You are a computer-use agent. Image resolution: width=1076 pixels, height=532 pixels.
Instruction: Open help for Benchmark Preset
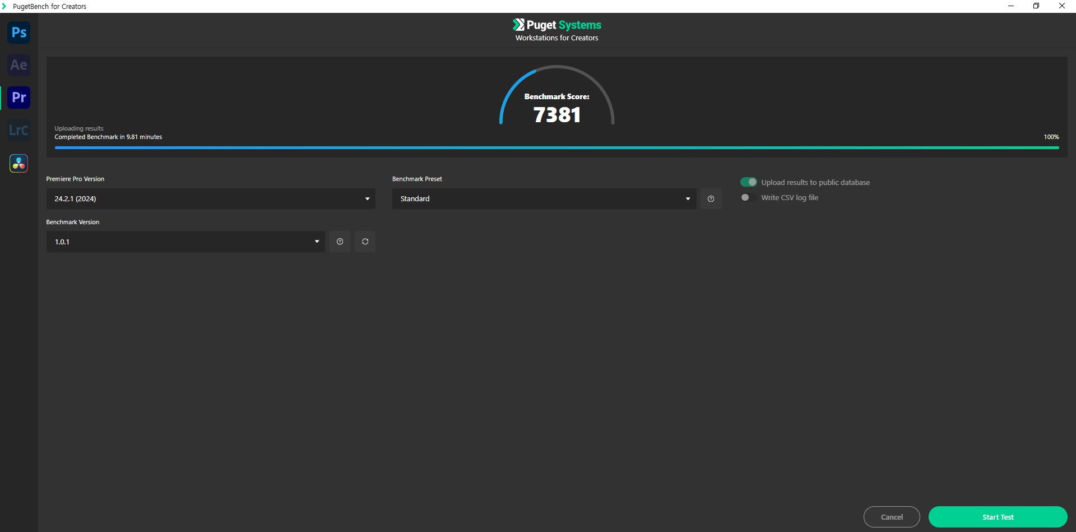click(711, 198)
